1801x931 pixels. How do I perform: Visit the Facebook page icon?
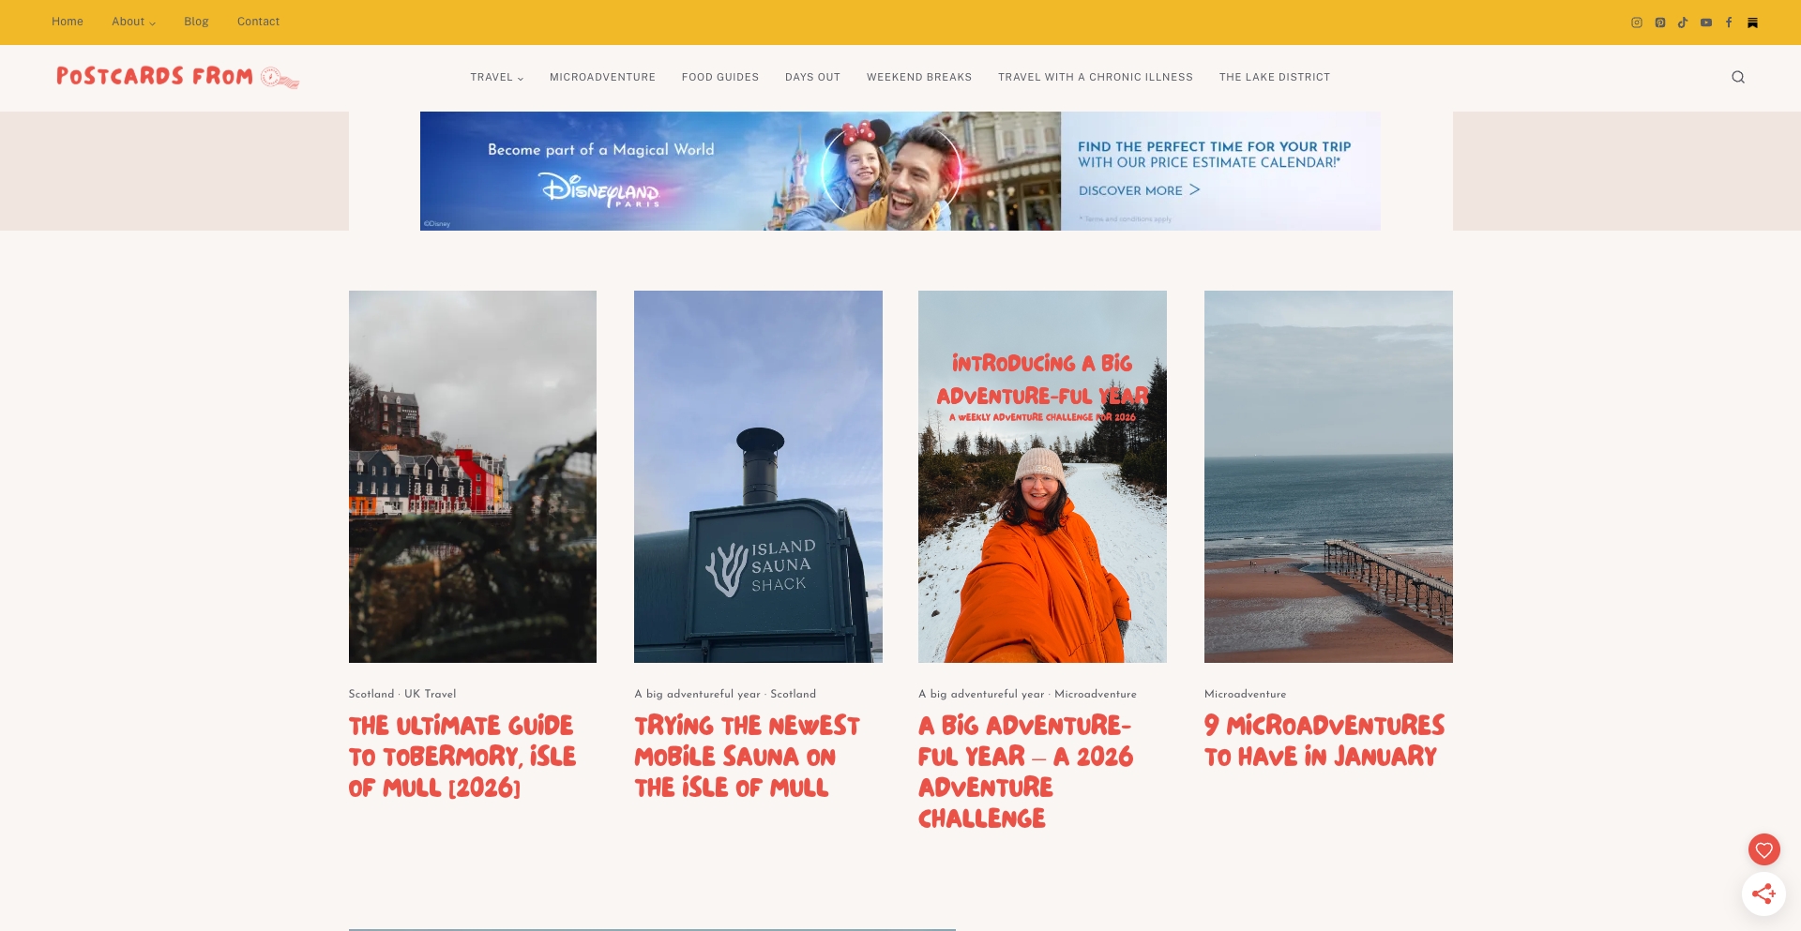(x=1729, y=23)
